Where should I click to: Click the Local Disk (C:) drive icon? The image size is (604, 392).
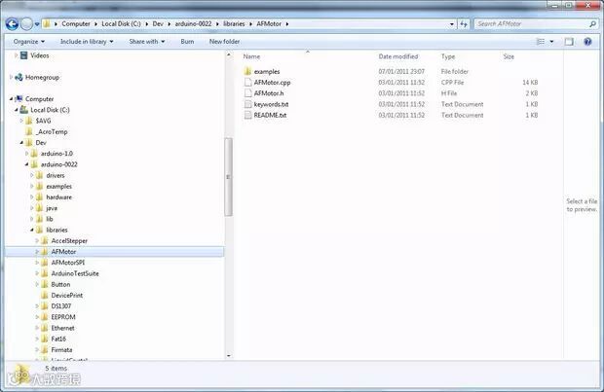coord(24,110)
